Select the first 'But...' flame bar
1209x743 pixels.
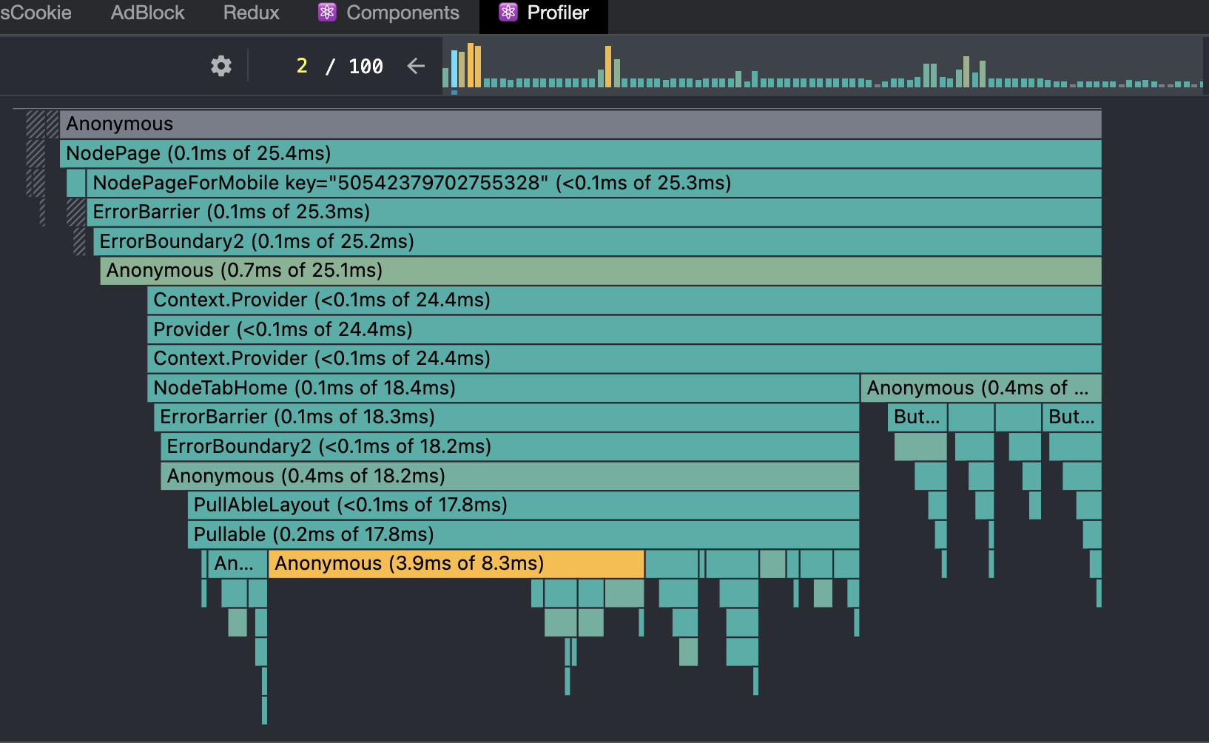coord(917,417)
